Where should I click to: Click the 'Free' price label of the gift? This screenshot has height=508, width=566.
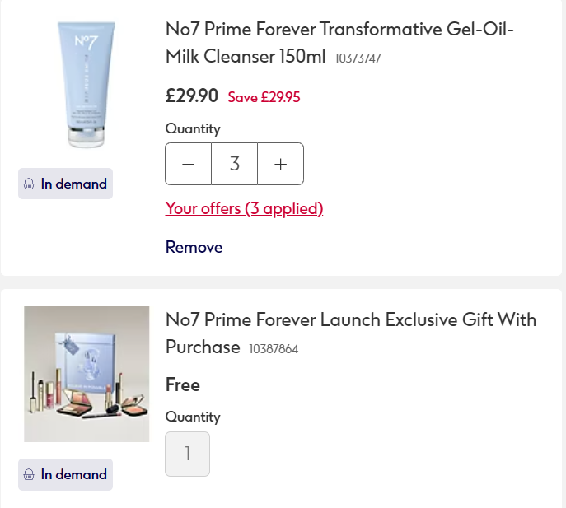coord(183,384)
